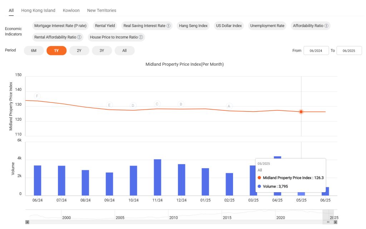Select the All period button
This screenshot has height=229, width=366.
tap(124, 51)
